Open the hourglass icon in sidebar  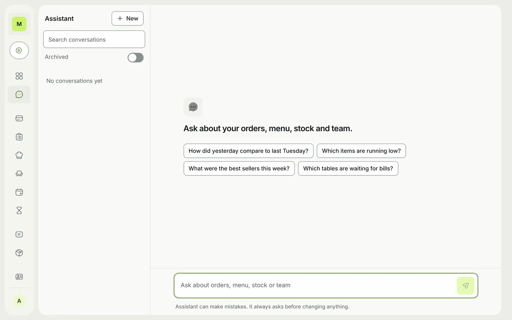19,210
